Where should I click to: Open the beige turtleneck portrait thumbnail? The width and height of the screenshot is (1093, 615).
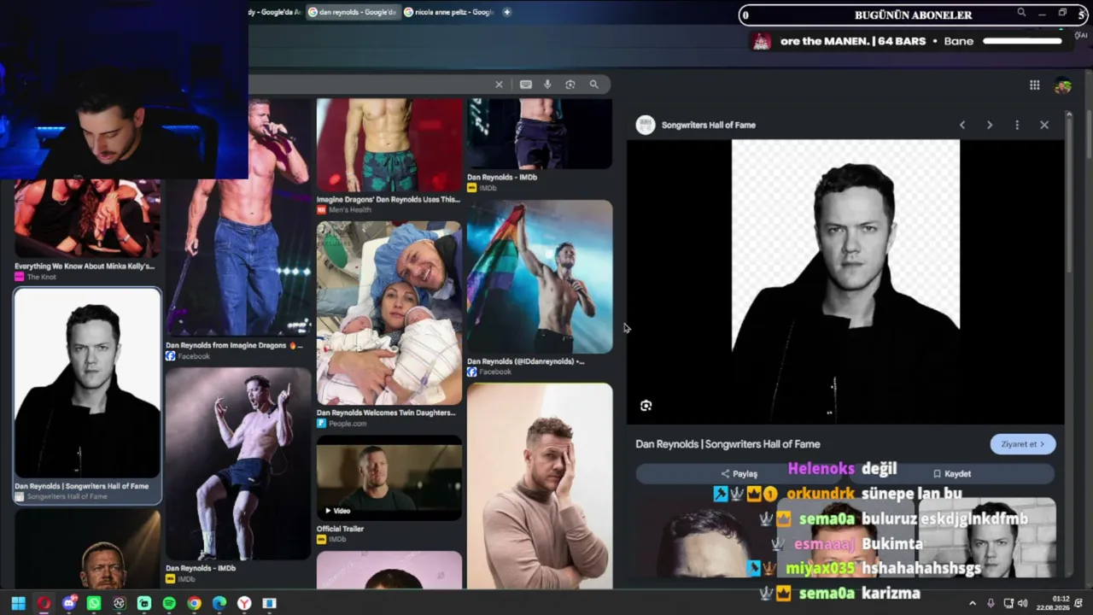(x=540, y=485)
